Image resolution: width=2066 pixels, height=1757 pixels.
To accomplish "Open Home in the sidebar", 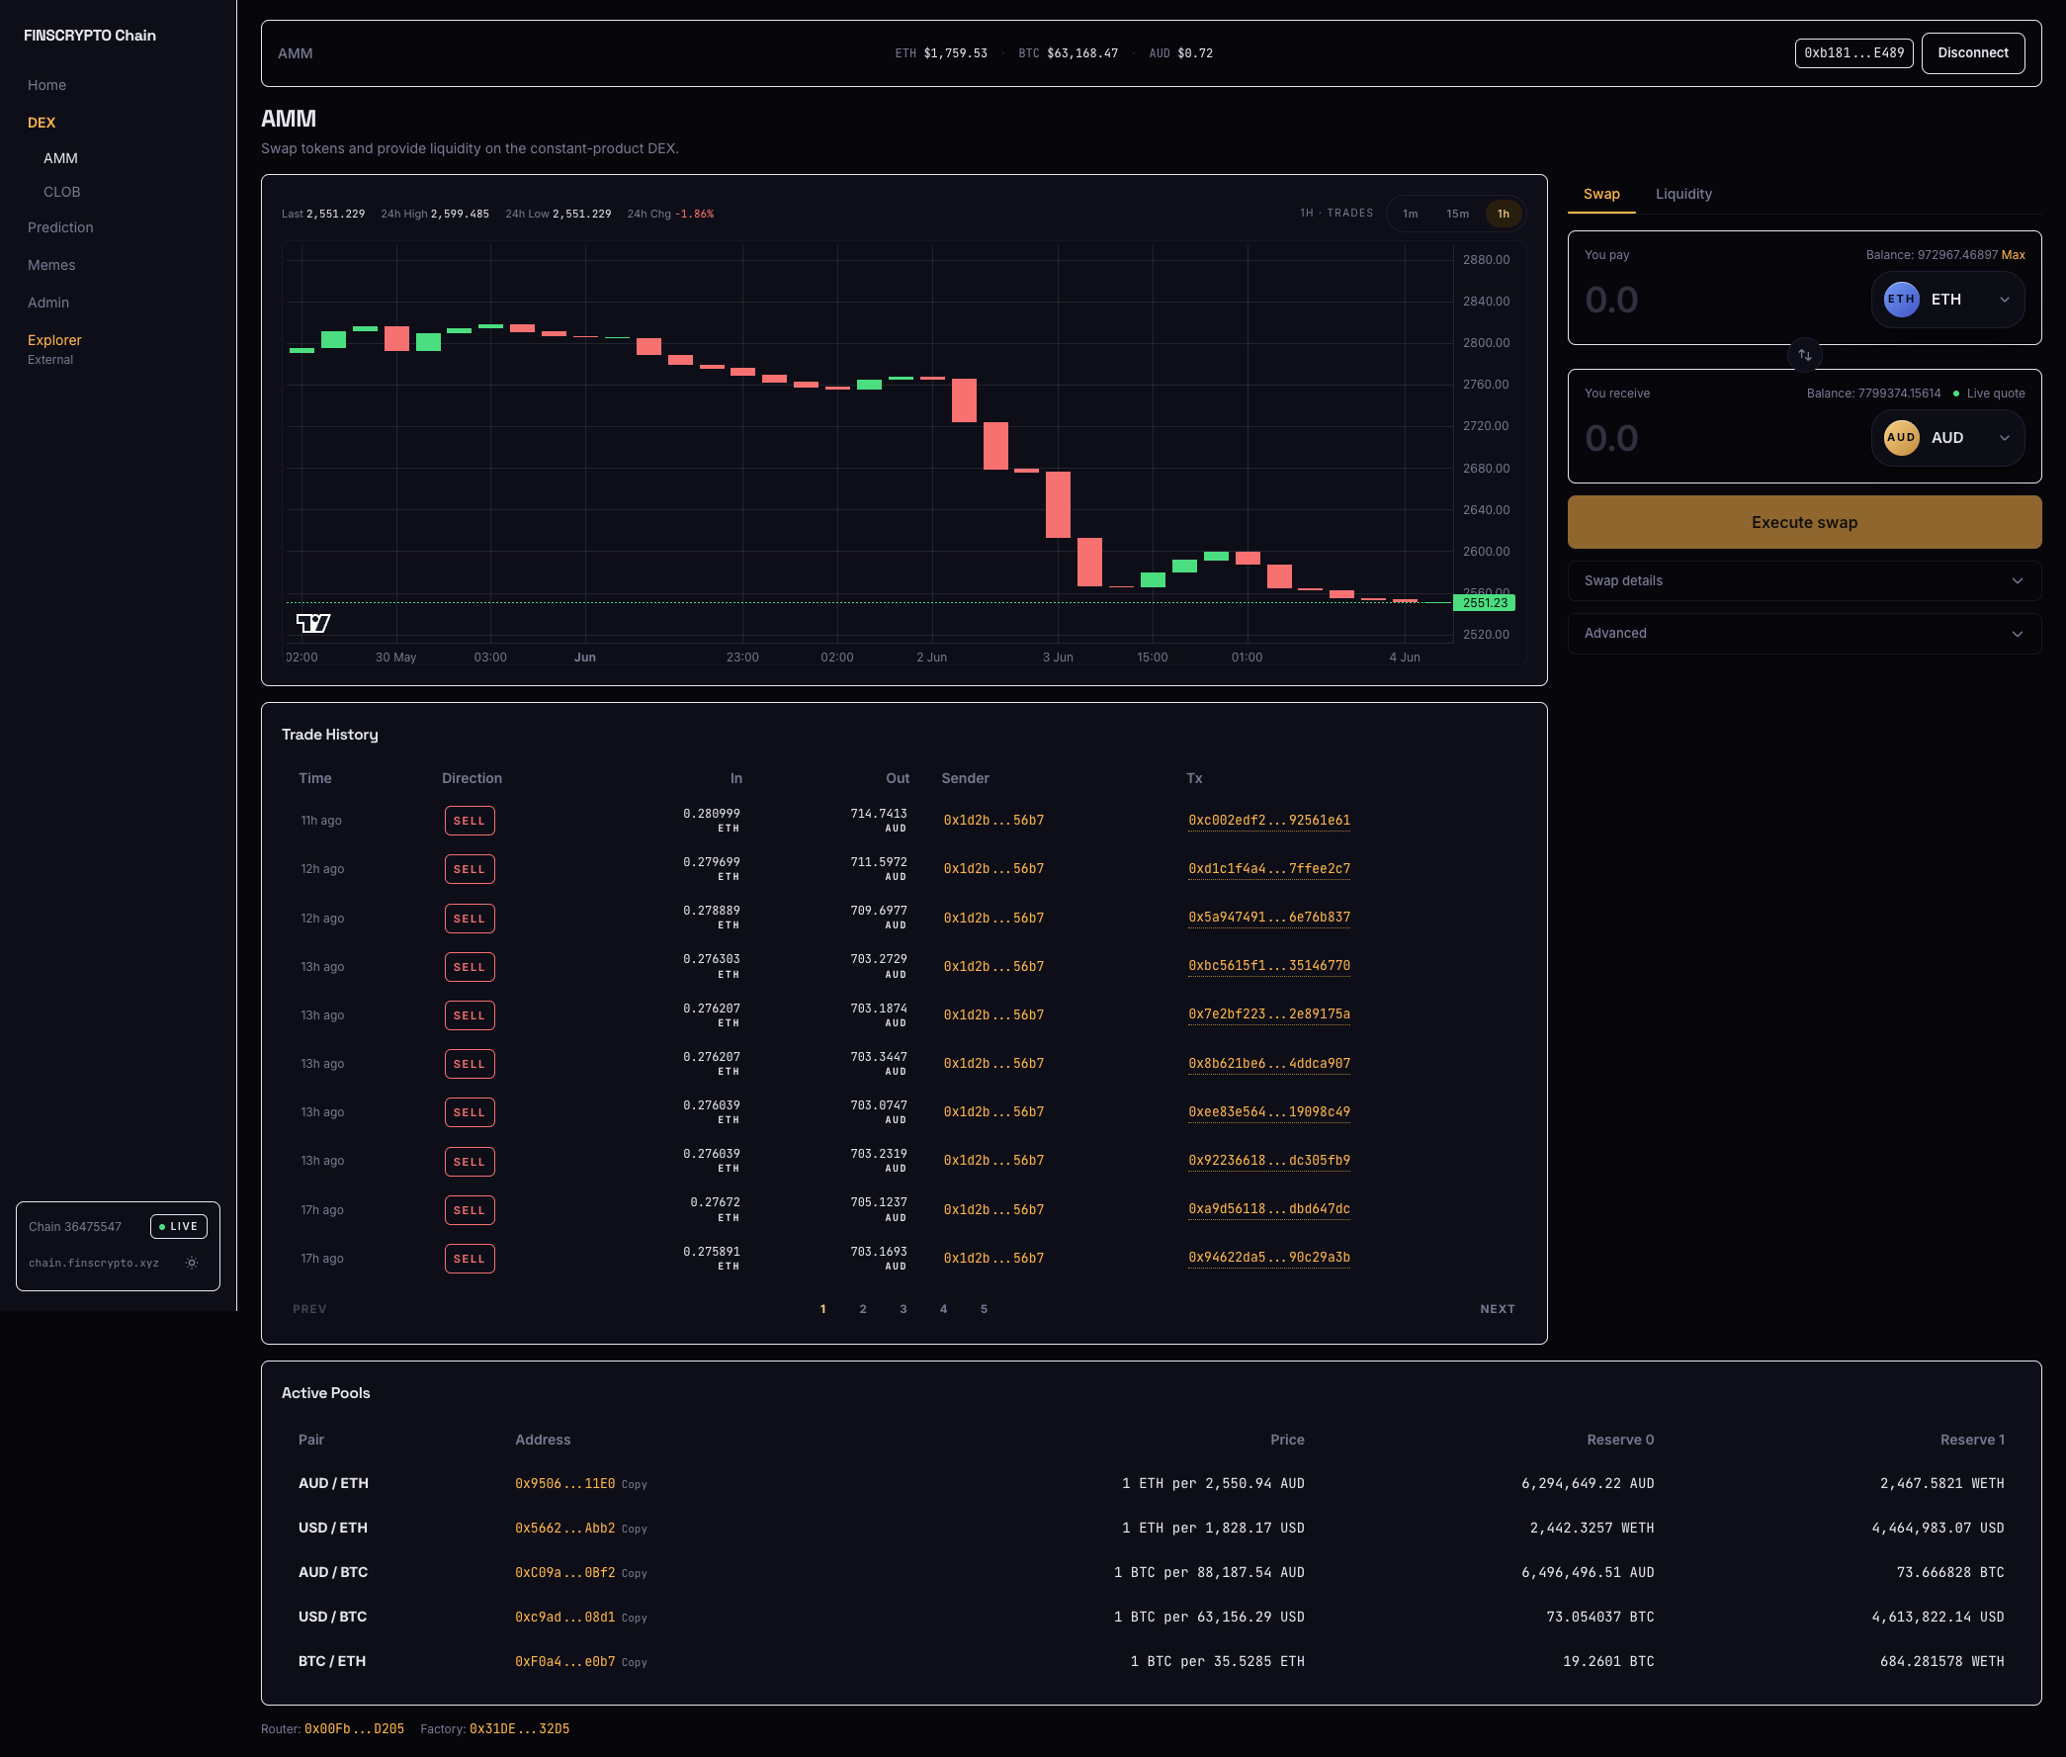I will [x=46, y=86].
